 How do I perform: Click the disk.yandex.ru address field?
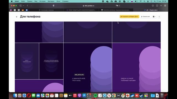coord(88,5)
